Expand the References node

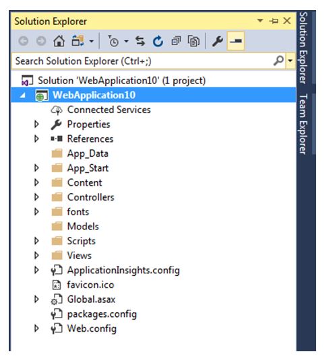[x=36, y=139]
